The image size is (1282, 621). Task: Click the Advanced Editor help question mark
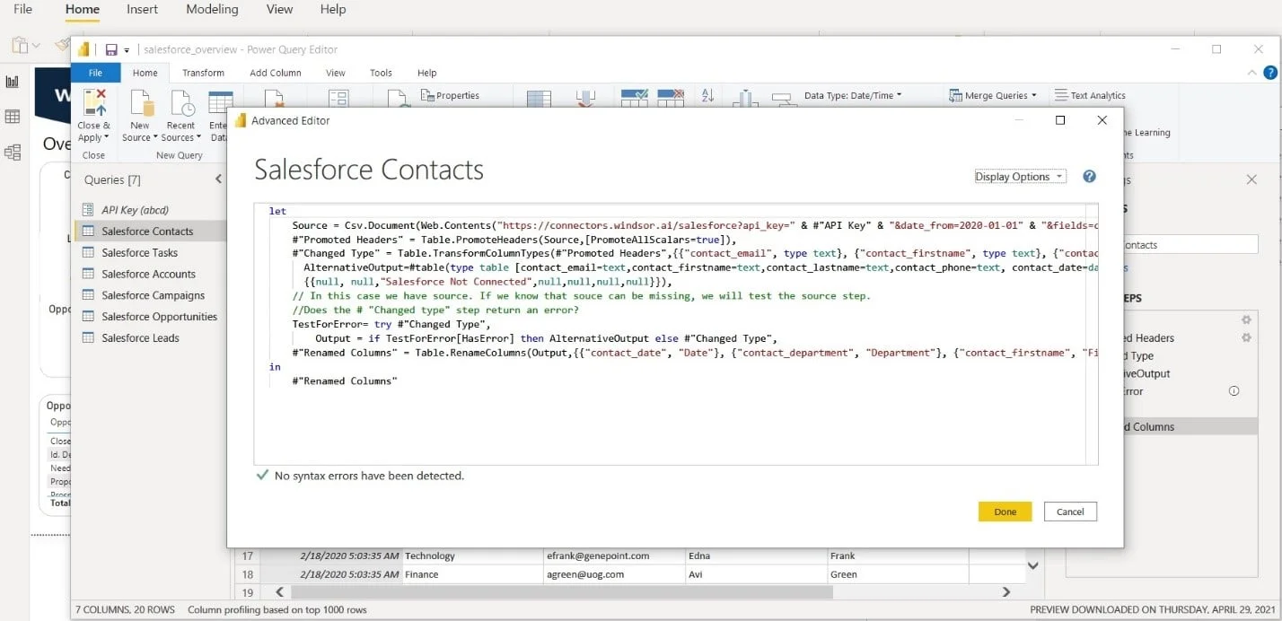(1089, 177)
